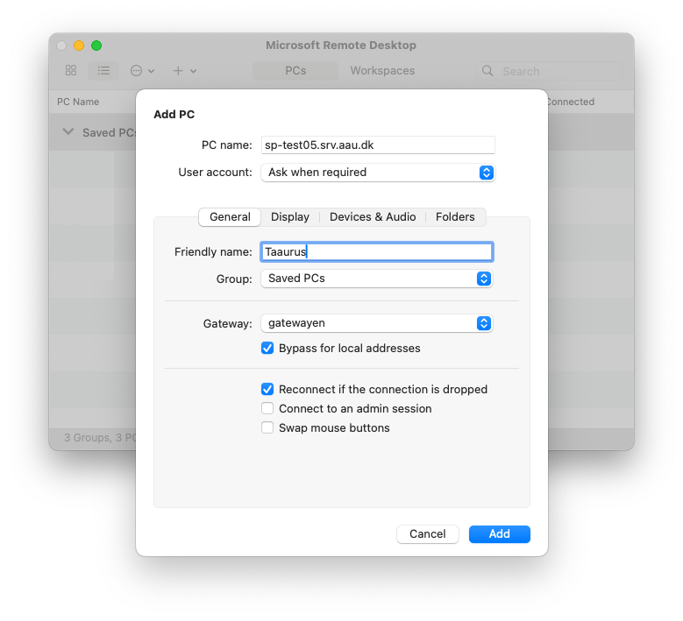Click the Add button
This screenshot has height=621, width=683.
[499, 534]
